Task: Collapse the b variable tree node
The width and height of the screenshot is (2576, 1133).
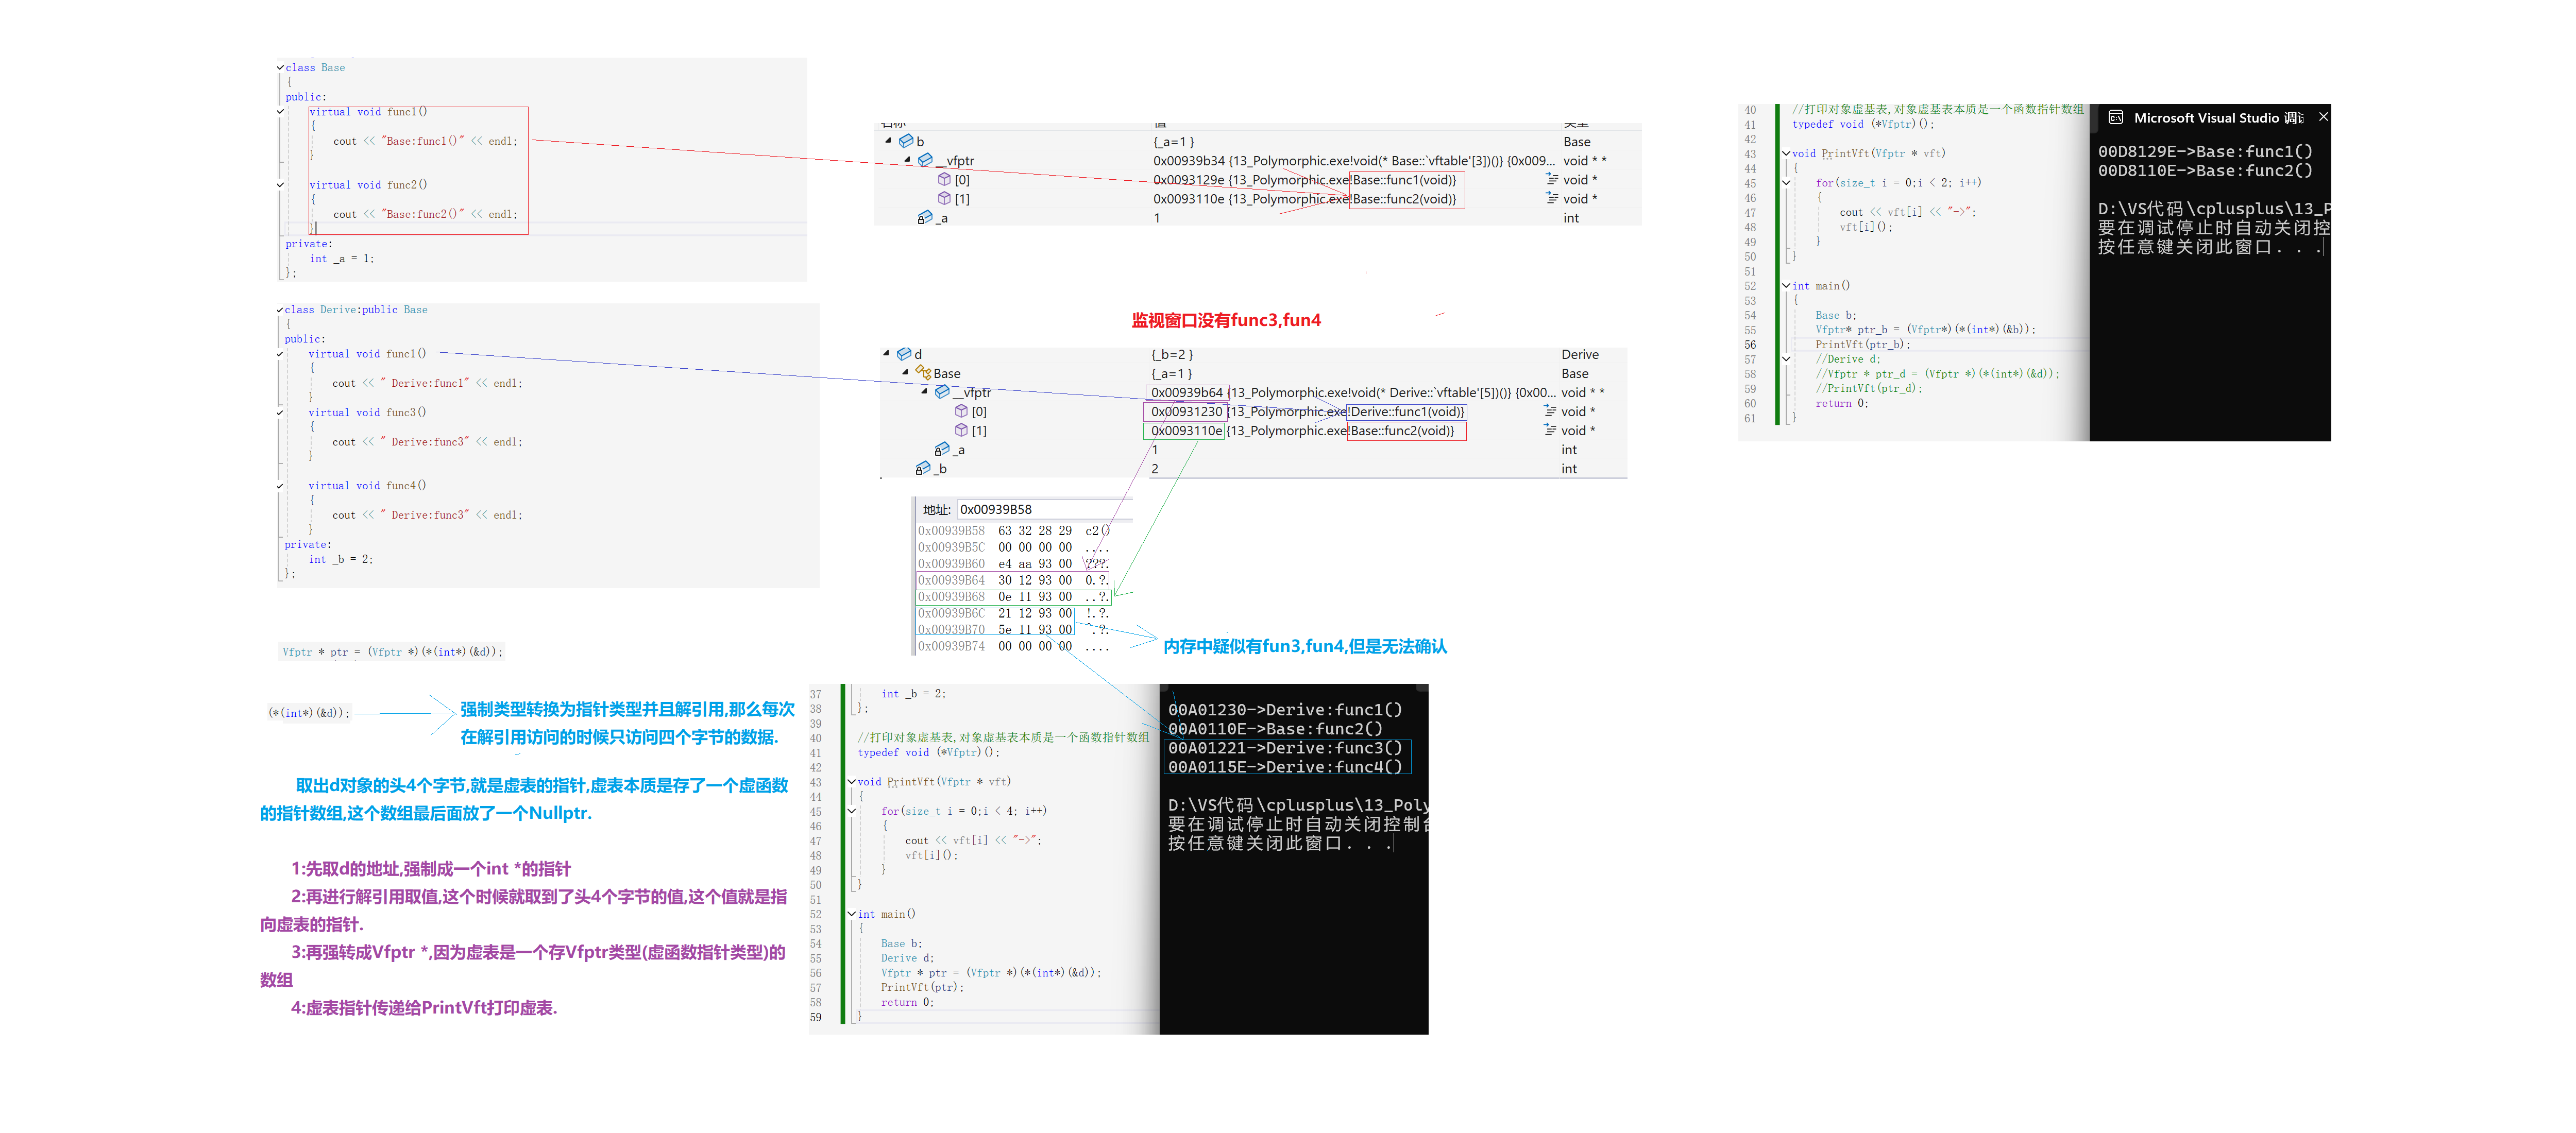Action: (x=888, y=141)
